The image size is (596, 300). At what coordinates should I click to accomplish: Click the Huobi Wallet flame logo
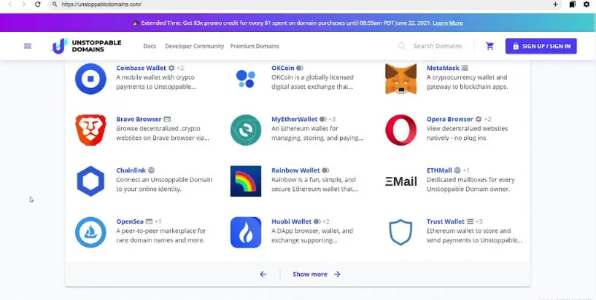246,232
